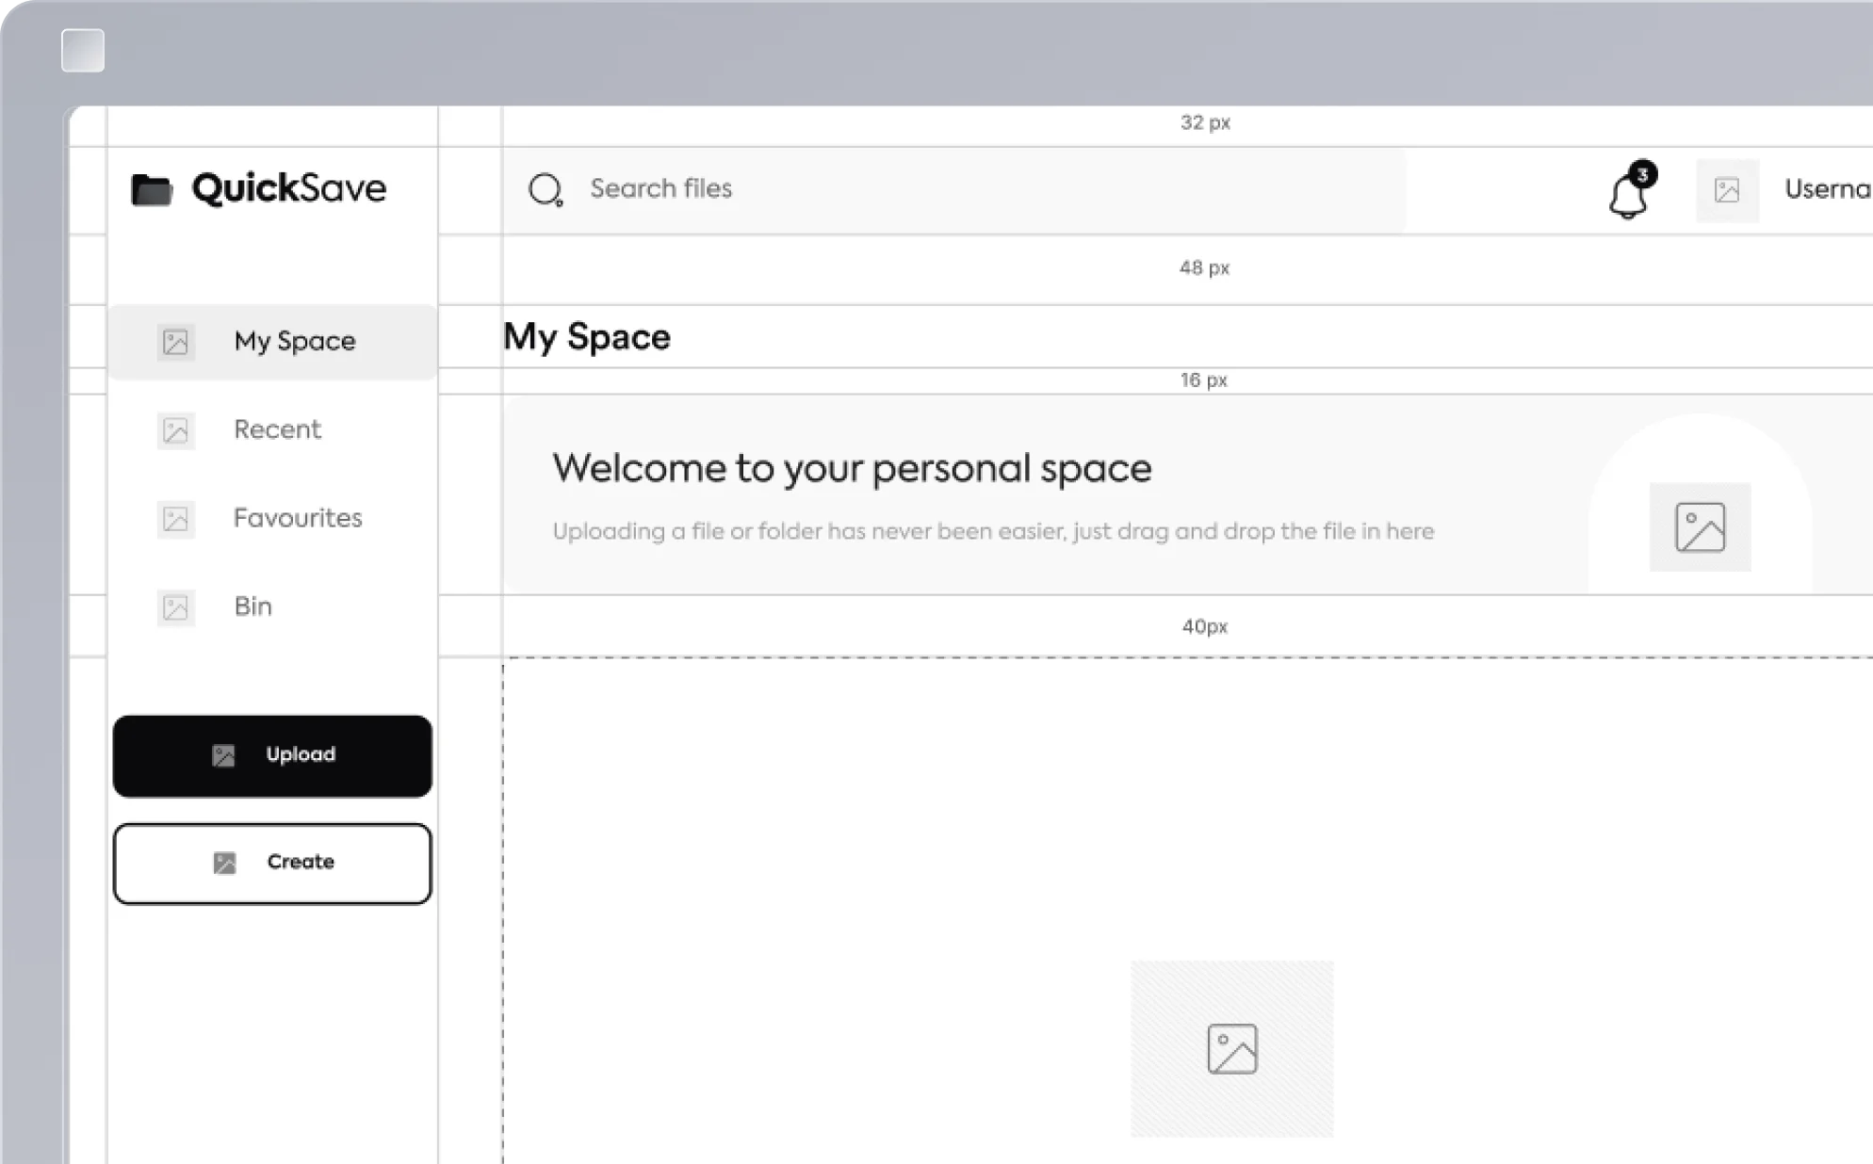Click the Favourites sidebar icon
1873x1164 pixels.
(175, 519)
